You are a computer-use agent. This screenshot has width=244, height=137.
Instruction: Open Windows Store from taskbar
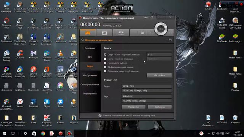click(34, 134)
